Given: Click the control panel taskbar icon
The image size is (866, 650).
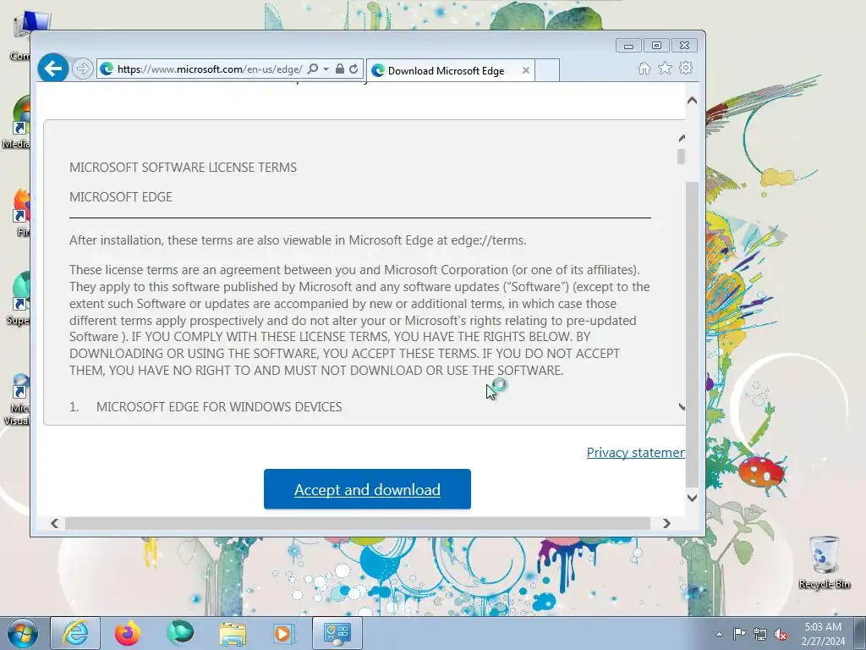Looking at the screenshot, I should pos(337,633).
